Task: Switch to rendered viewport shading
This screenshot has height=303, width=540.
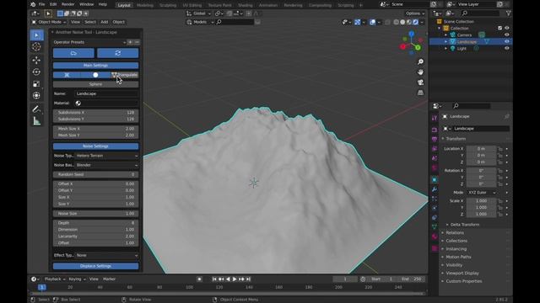Action: point(416,22)
